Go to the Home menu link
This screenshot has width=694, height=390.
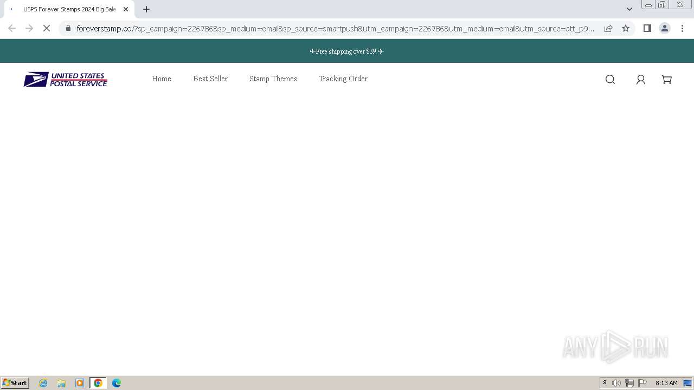pyautogui.click(x=162, y=79)
